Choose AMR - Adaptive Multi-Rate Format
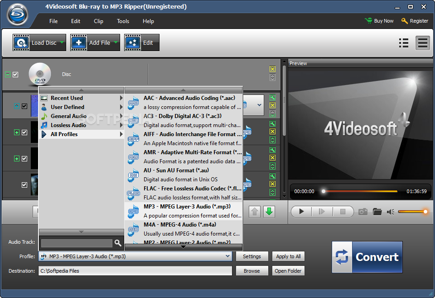 tap(184, 157)
